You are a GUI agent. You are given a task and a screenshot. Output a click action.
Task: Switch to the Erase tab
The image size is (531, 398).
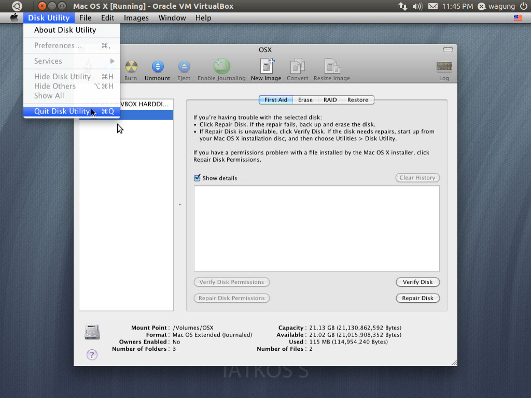click(305, 100)
